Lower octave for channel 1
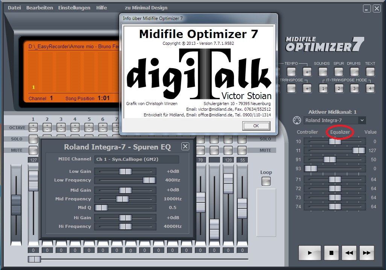 pos(33,130)
